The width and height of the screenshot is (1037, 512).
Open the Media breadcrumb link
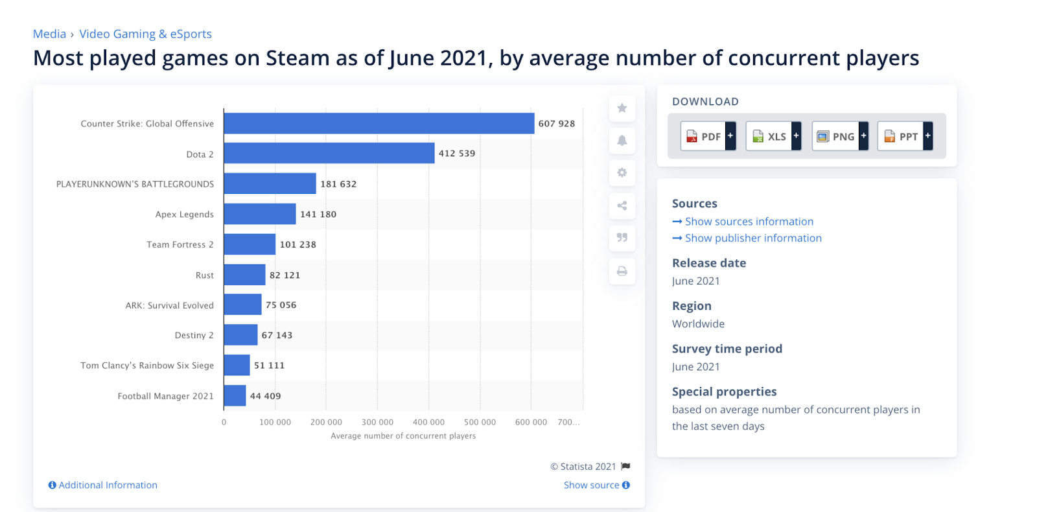point(50,34)
